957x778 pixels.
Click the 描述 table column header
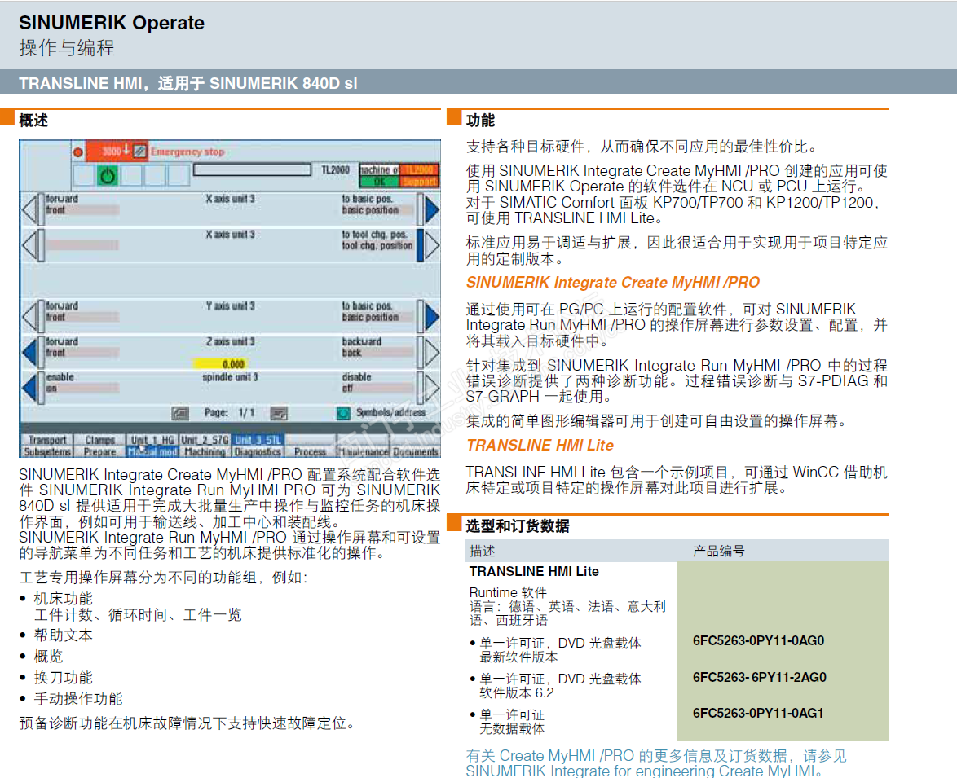(x=482, y=552)
